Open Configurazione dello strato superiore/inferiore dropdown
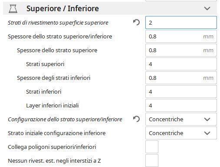 (181, 119)
